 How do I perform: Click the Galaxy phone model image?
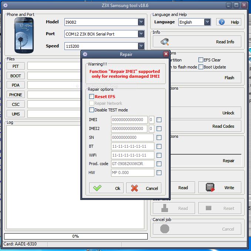click(x=24, y=35)
